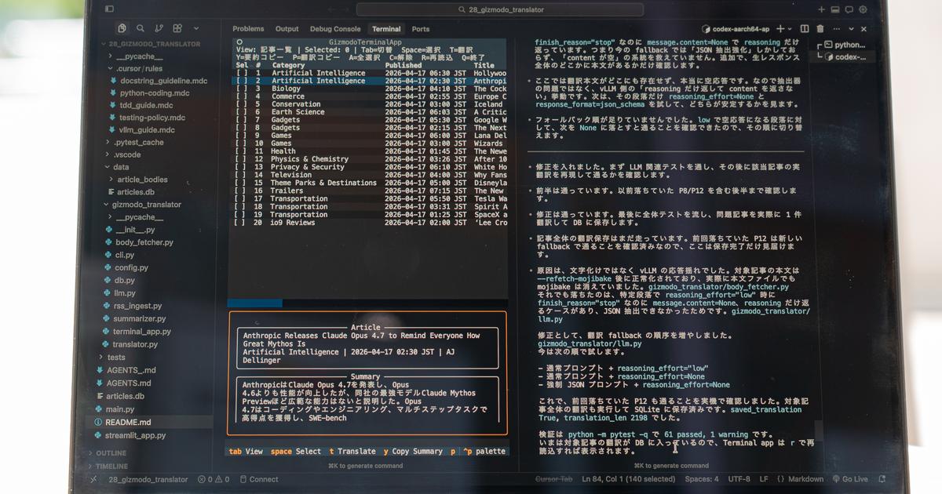The image size is (942, 494).
Task: Click 'Copy Summary' in the TUI footer
Action: coord(417,451)
